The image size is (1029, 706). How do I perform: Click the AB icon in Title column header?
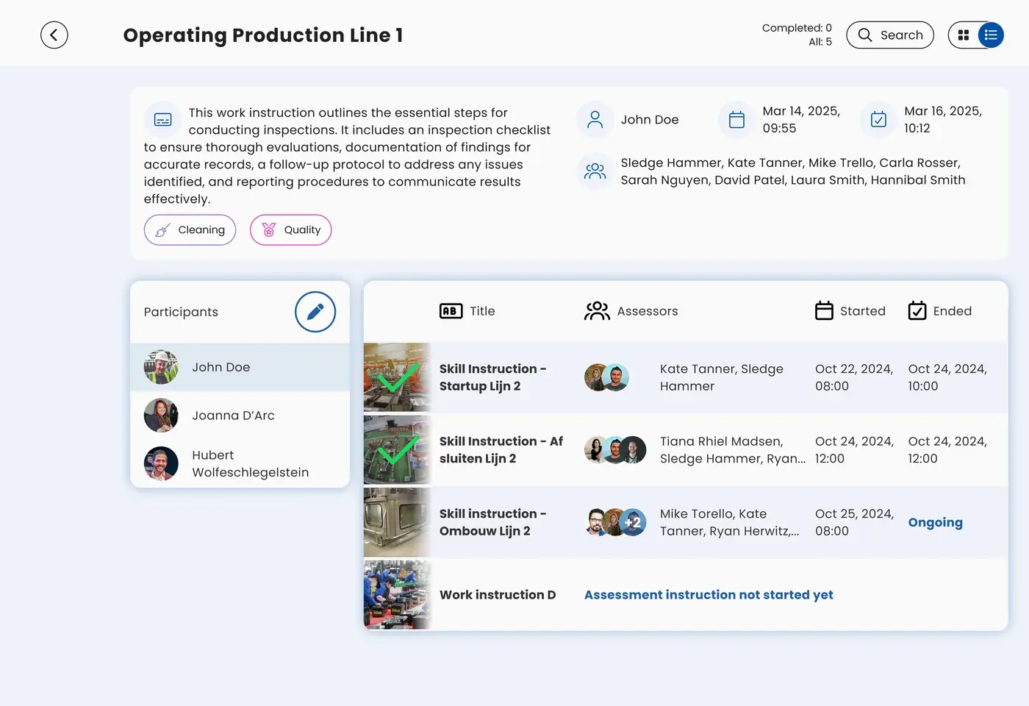point(451,311)
